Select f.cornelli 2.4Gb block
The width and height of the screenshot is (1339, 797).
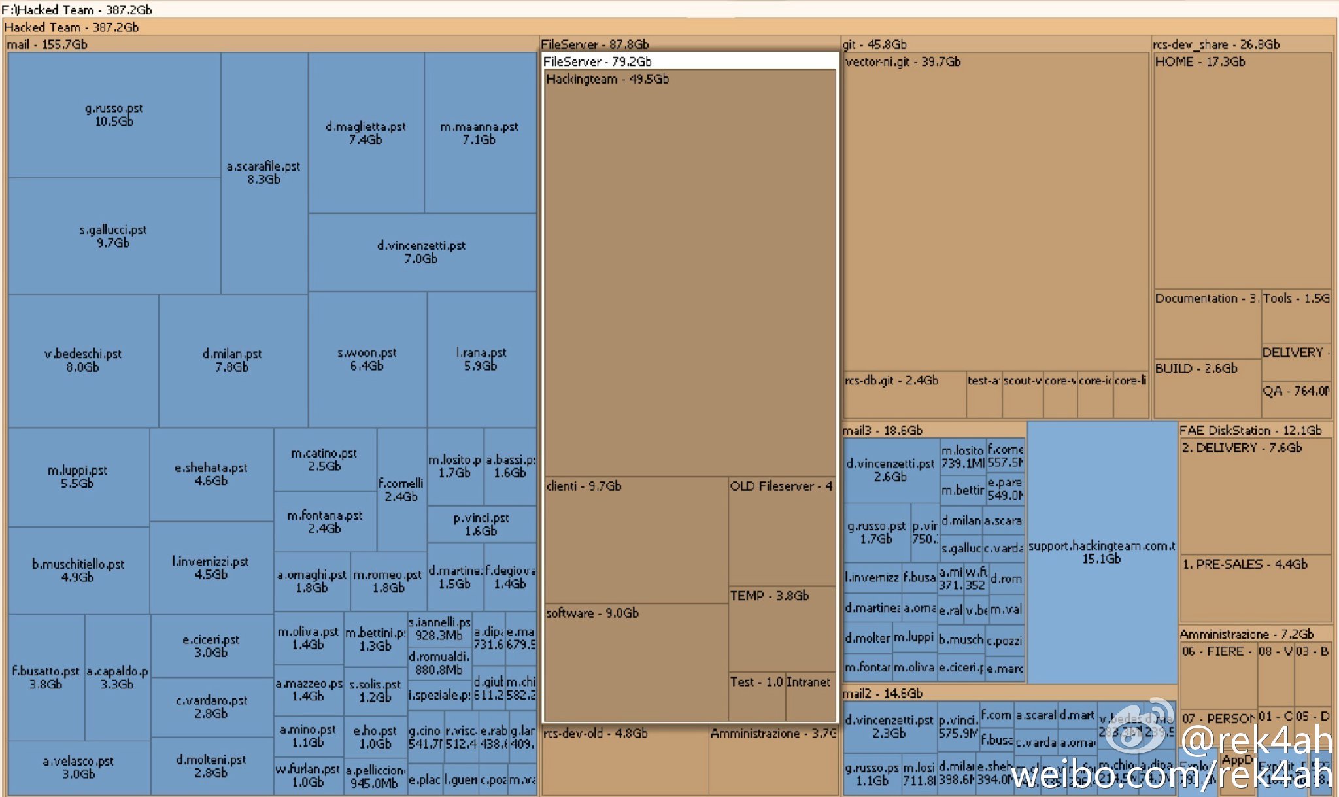click(401, 490)
